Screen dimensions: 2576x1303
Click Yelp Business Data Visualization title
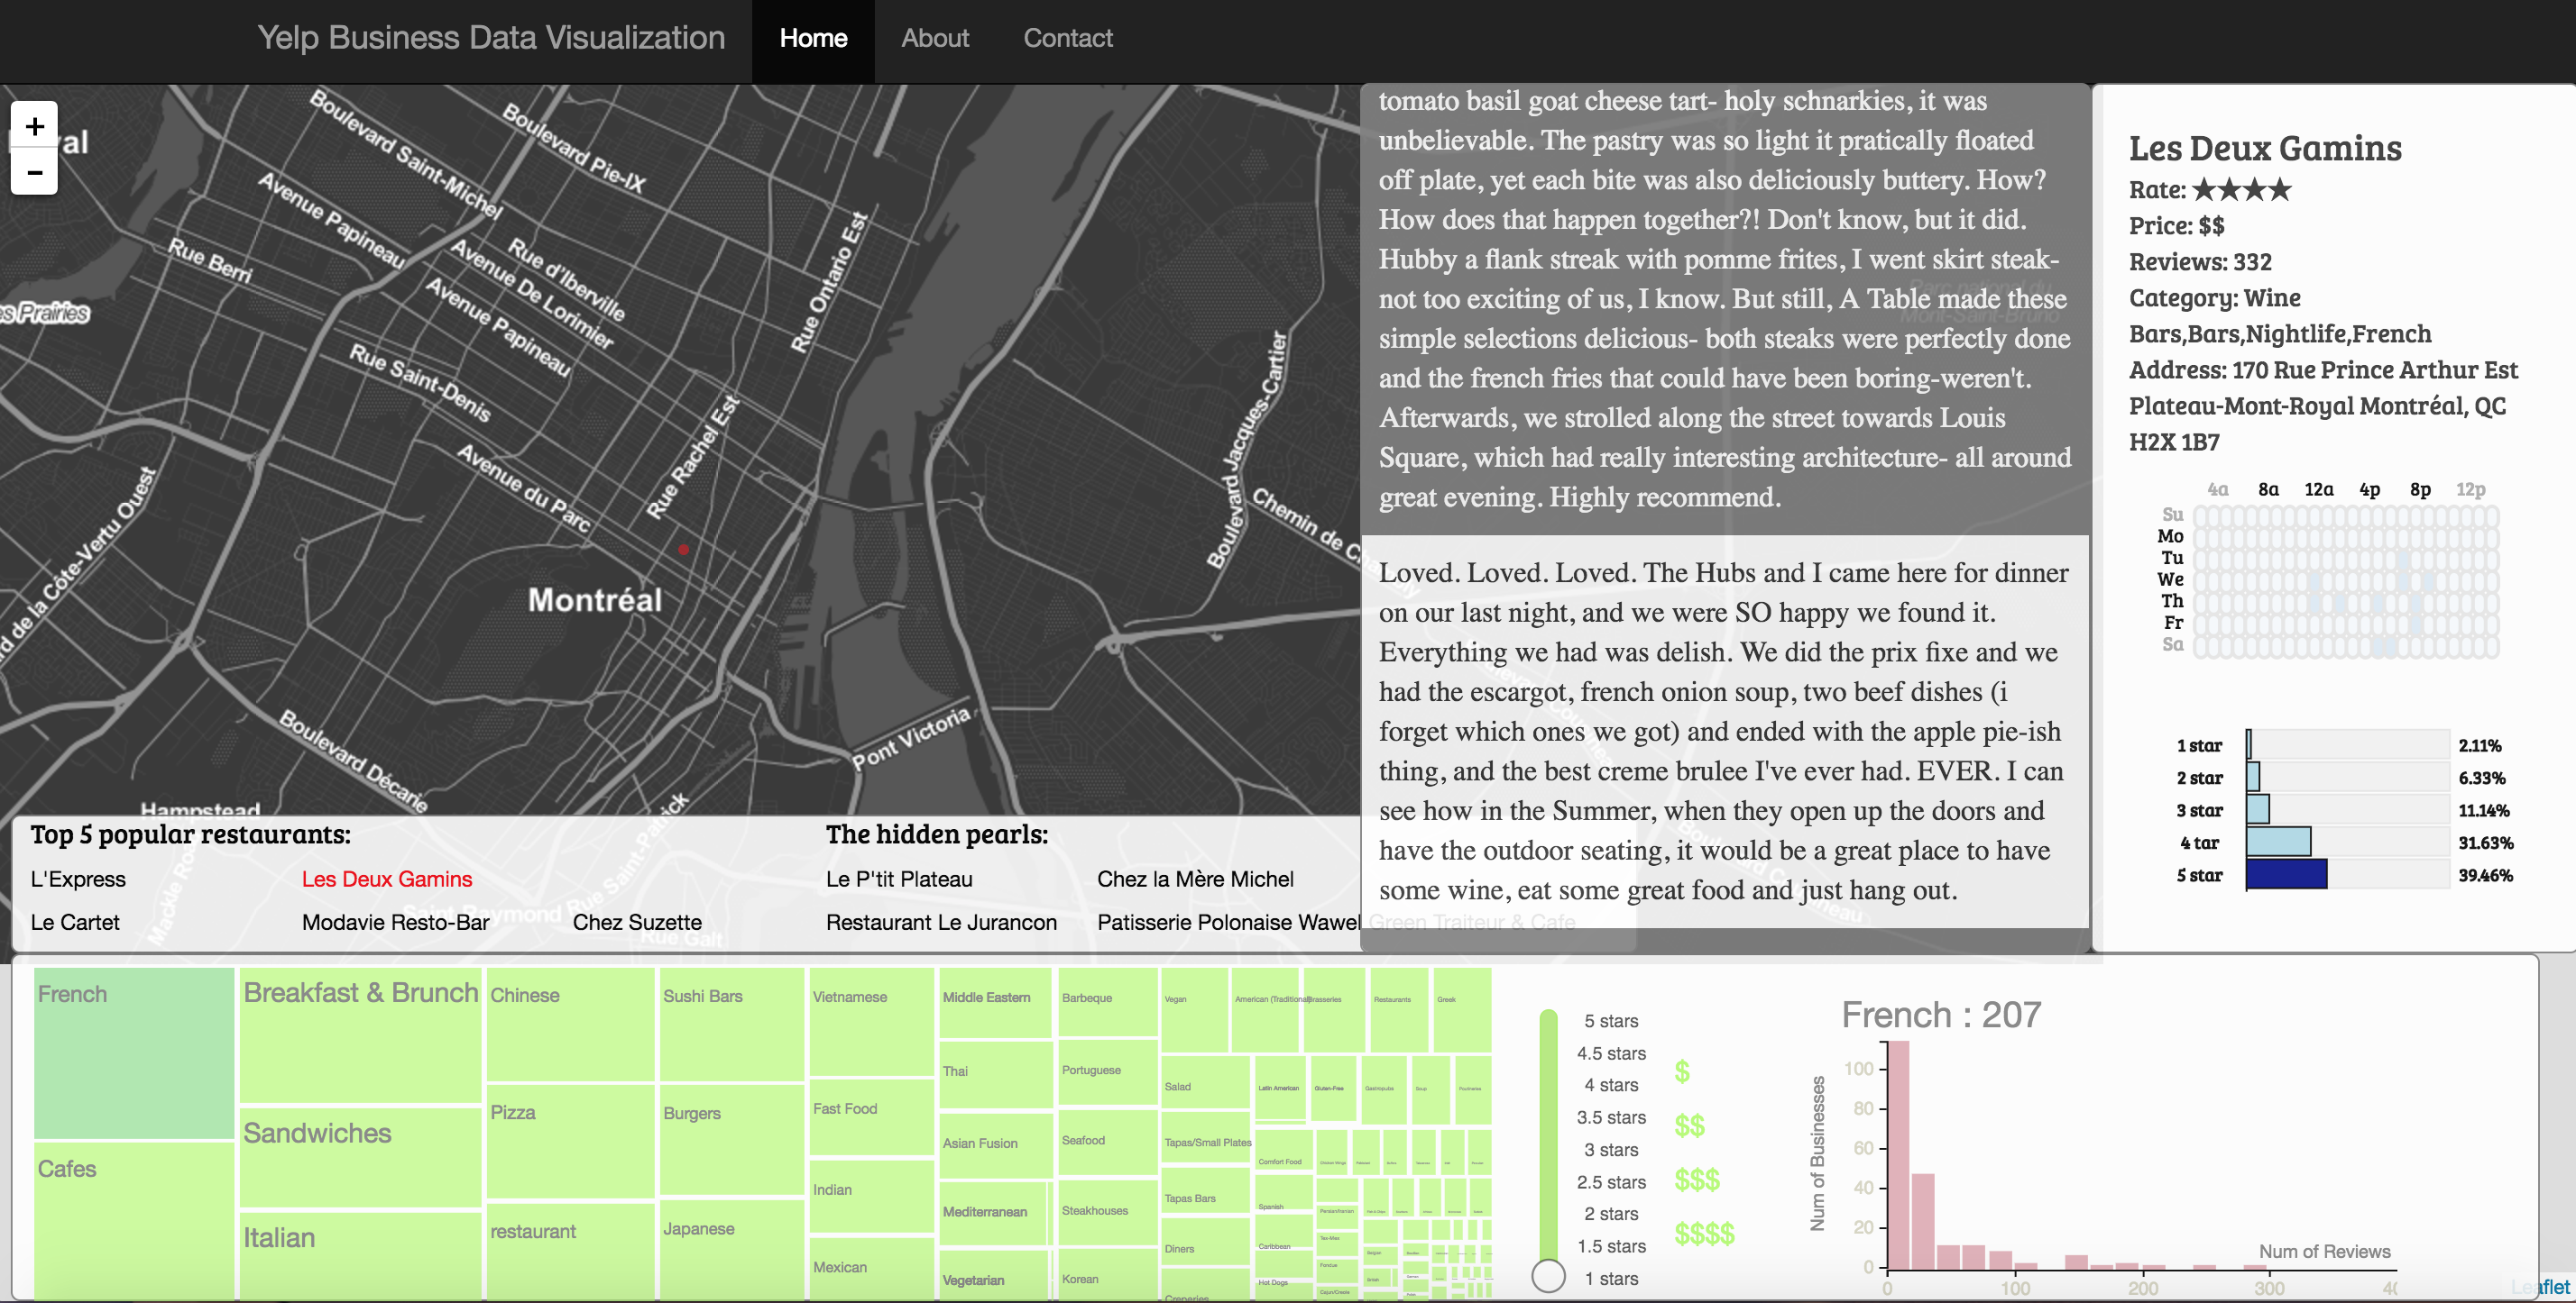click(491, 38)
